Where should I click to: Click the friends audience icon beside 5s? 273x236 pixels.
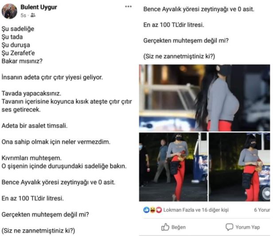33,15
